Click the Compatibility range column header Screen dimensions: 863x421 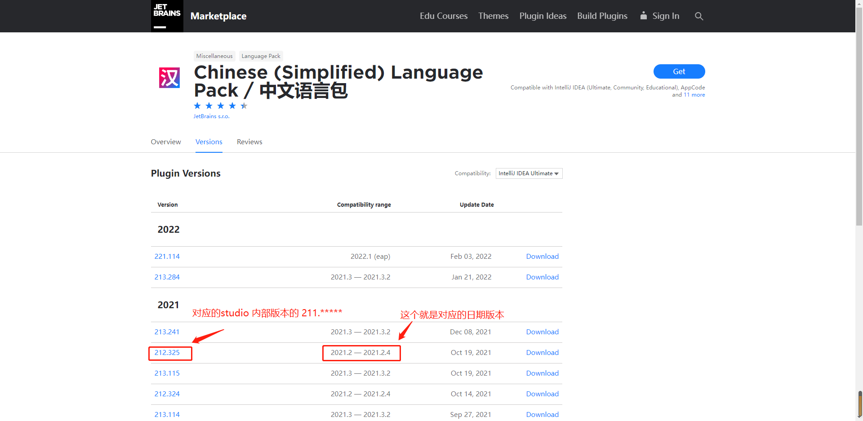click(x=364, y=205)
